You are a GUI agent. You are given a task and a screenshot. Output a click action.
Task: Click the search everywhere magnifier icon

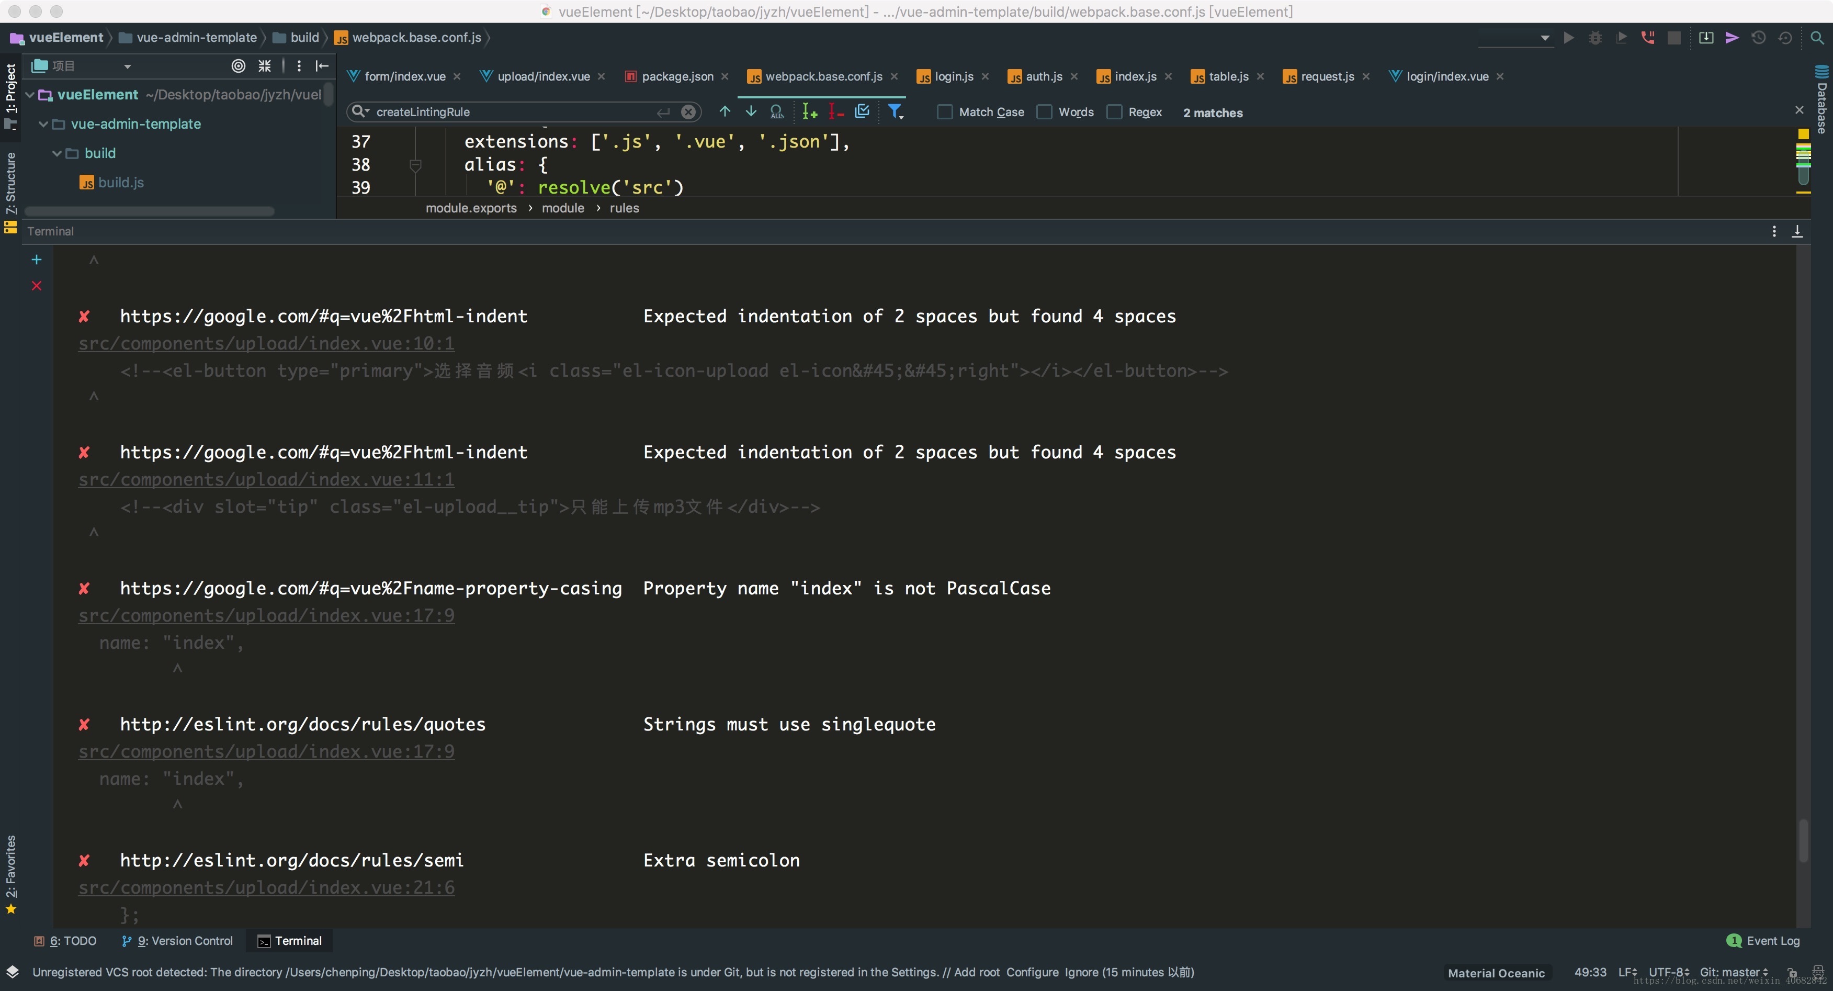click(1817, 38)
